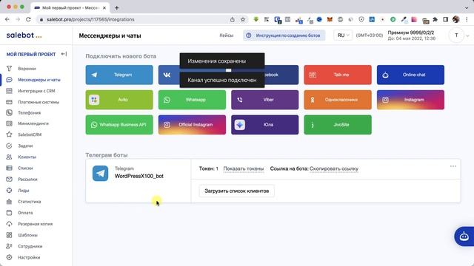Click the Шаблоны grid icon

9,235
